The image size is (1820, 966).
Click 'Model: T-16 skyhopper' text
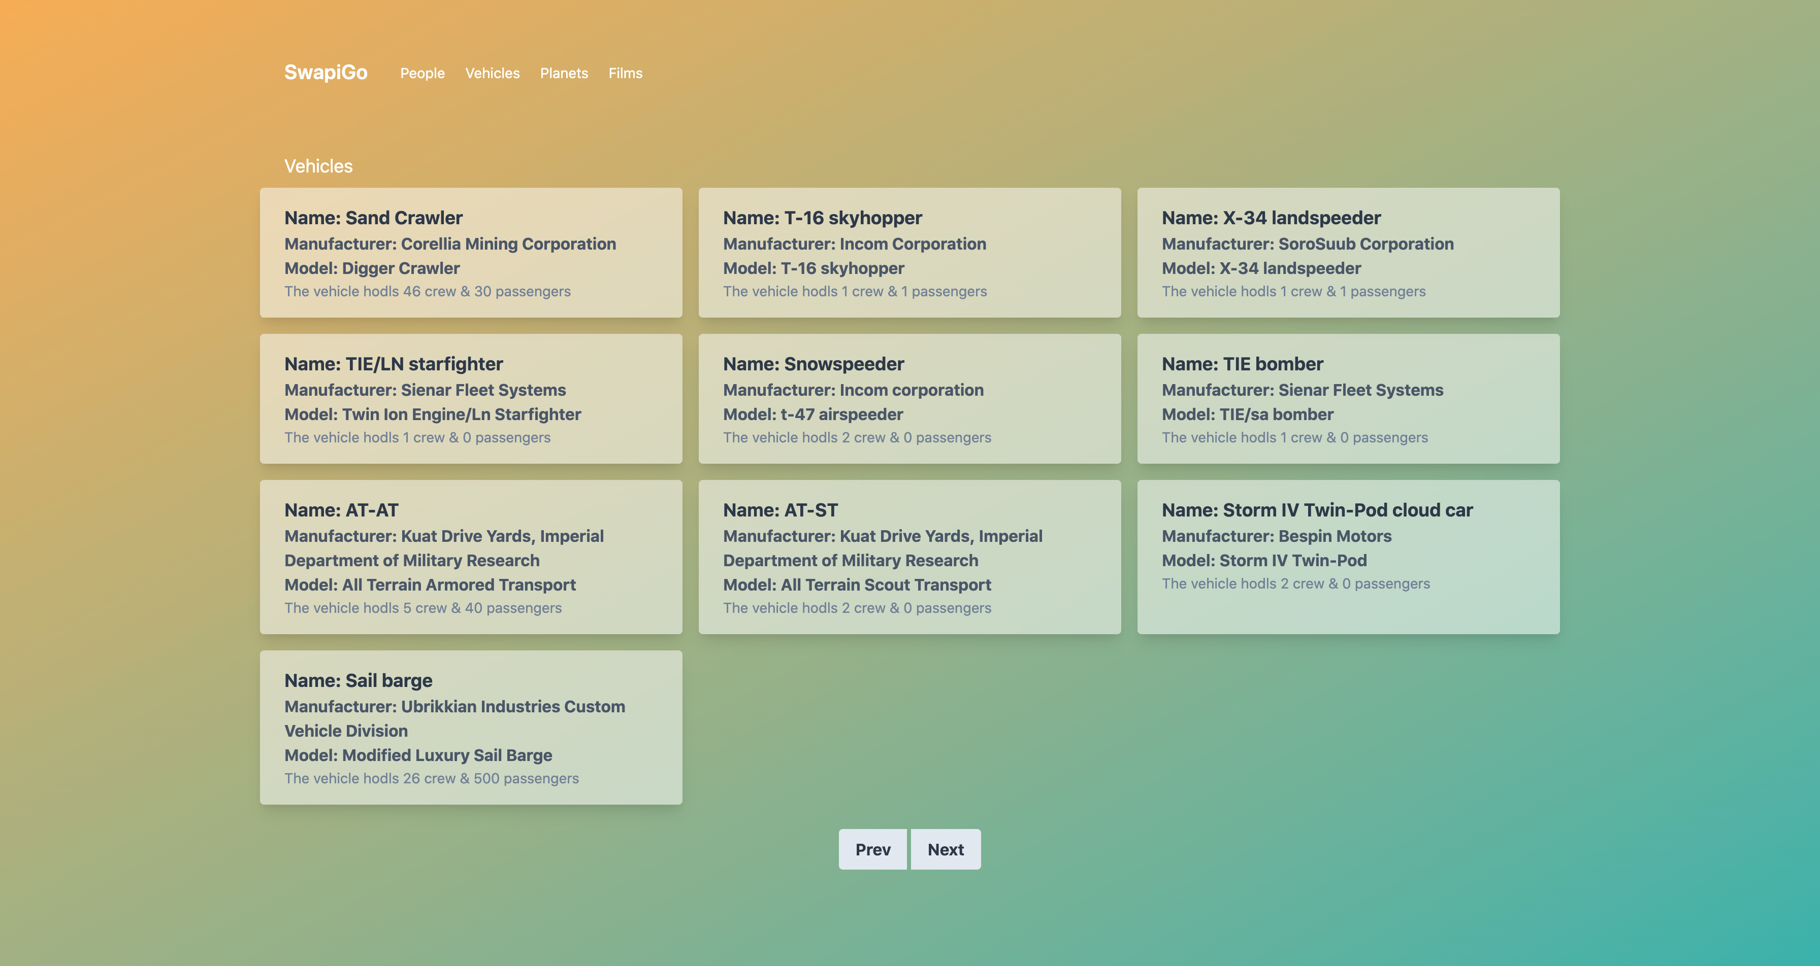(813, 268)
